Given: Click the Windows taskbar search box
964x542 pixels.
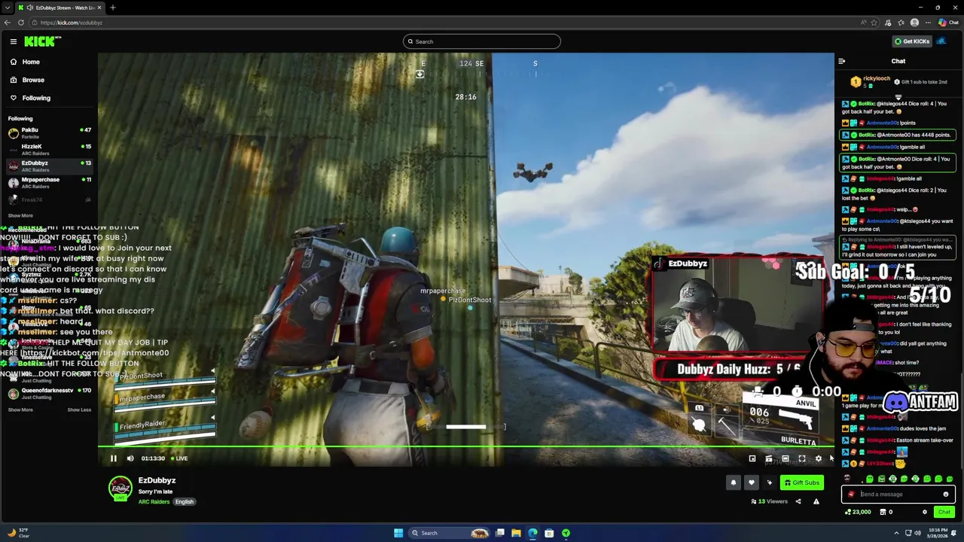Looking at the screenshot, I should click(x=448, y=533).
